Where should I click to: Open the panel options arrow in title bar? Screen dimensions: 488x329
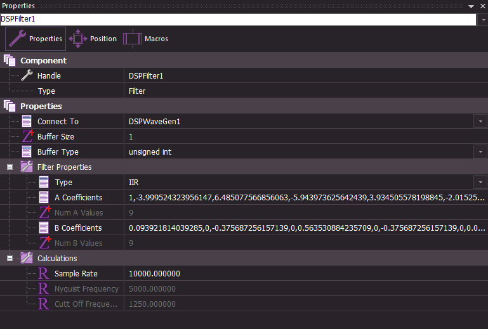coord(471,6)
